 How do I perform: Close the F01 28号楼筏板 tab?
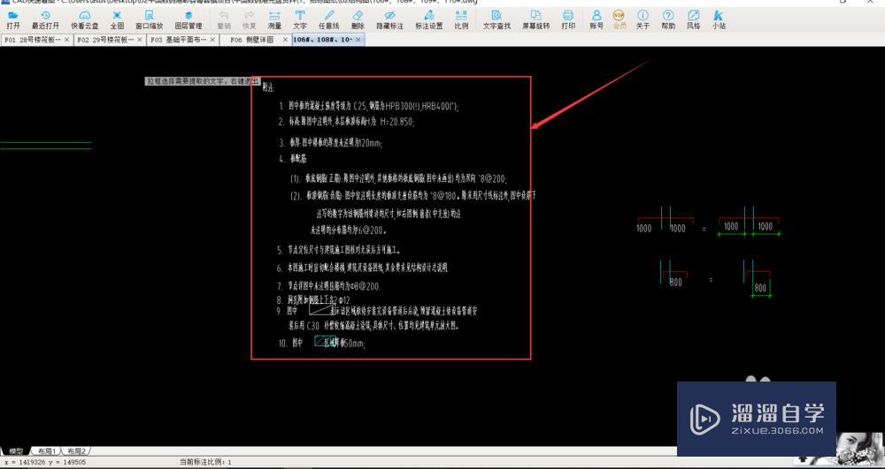pos(67,40)
